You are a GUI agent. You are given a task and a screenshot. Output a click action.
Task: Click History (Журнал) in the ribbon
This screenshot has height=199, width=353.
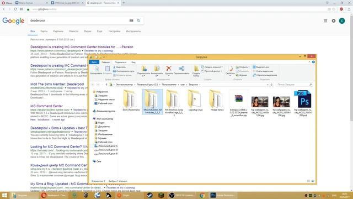pyautogui.click(x=242, y=75)
